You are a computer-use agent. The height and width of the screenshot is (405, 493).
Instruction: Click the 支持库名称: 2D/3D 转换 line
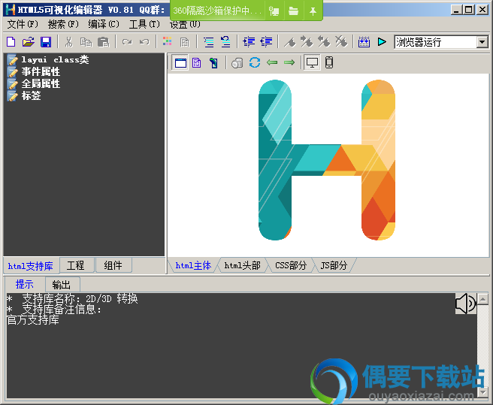72,298
